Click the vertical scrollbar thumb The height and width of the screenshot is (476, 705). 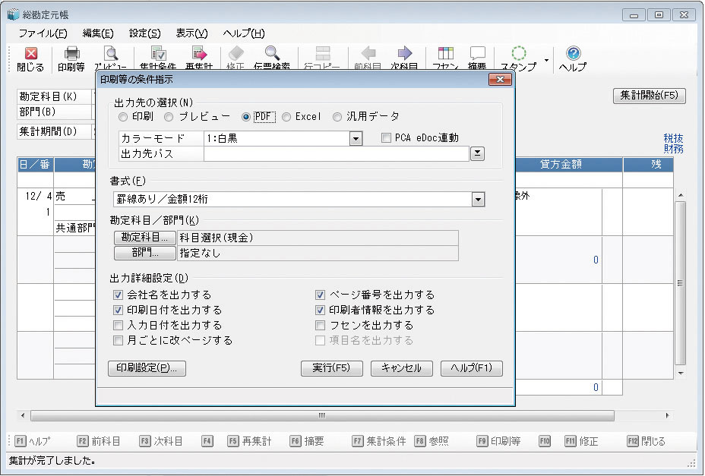[680, 283]
